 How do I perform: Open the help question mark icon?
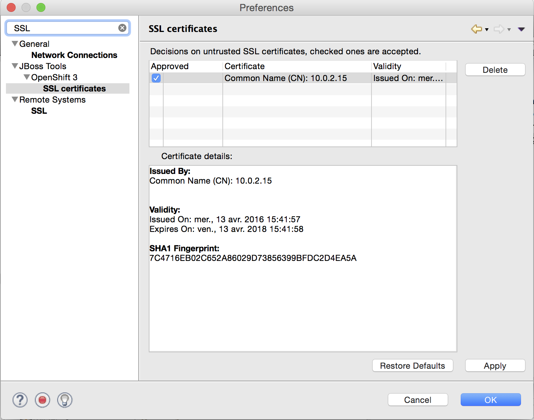coord(20,400)
